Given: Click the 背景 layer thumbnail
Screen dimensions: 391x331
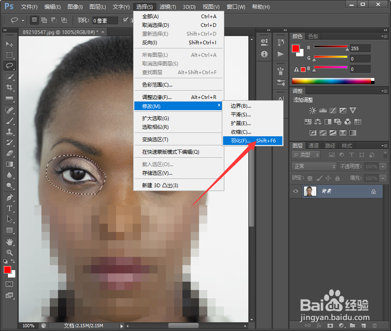Looking at the screenshot, I should [310, 191].
